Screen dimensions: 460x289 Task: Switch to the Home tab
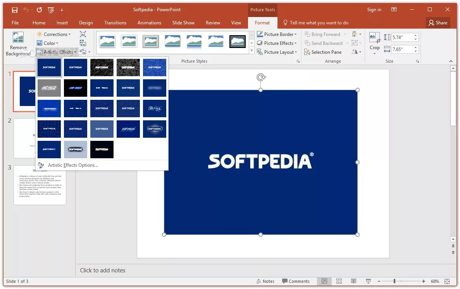point(39,22)
